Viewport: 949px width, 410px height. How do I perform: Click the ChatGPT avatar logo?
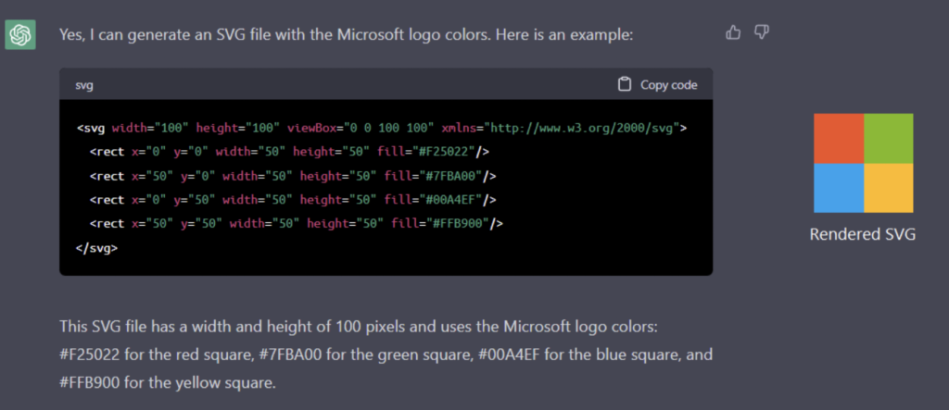pyautogui.click(x=20, y=34)
